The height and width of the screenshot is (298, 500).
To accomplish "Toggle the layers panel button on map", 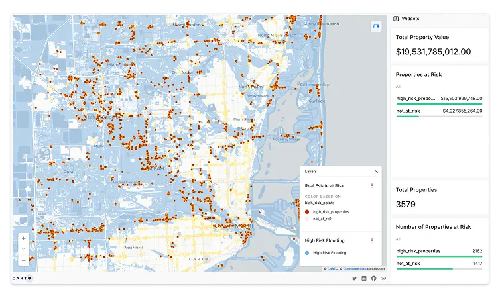I will (x=376, y=26).
